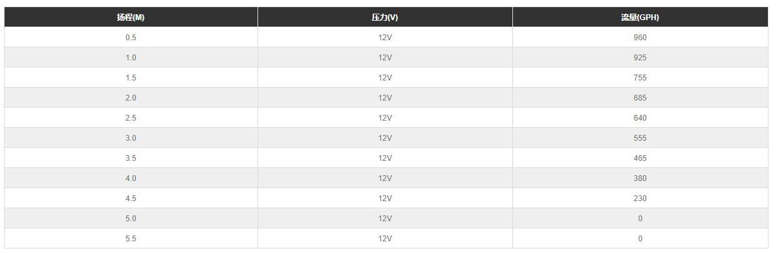Screen dimensions: 777x253
Task: Click the 流量(GPH) column header
Action: click(x=640, y=18)
